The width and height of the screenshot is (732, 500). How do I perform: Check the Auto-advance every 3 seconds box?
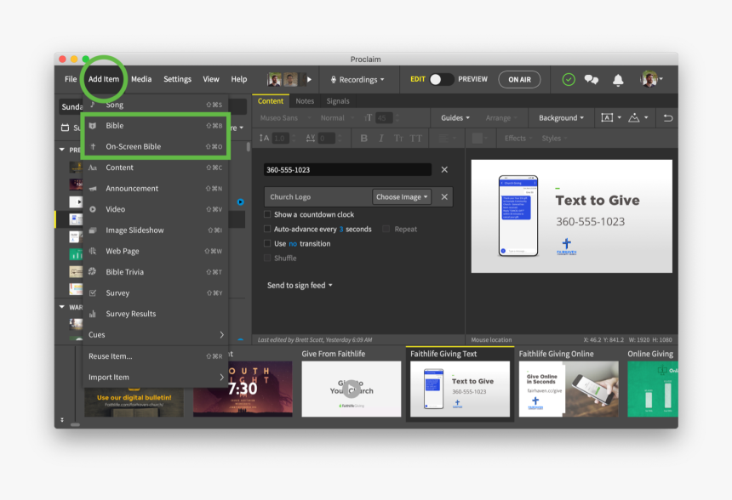(x=267, y=229)
